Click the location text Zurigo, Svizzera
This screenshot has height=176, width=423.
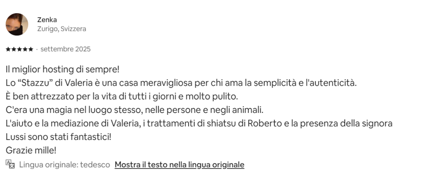61,29
